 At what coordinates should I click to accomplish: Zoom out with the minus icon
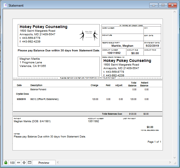coord(19,162)
